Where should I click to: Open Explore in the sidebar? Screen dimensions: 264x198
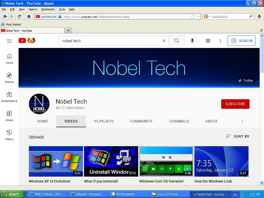coord(10,78)
